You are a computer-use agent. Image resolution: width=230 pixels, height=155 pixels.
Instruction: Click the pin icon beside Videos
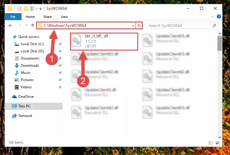[60, 87]
